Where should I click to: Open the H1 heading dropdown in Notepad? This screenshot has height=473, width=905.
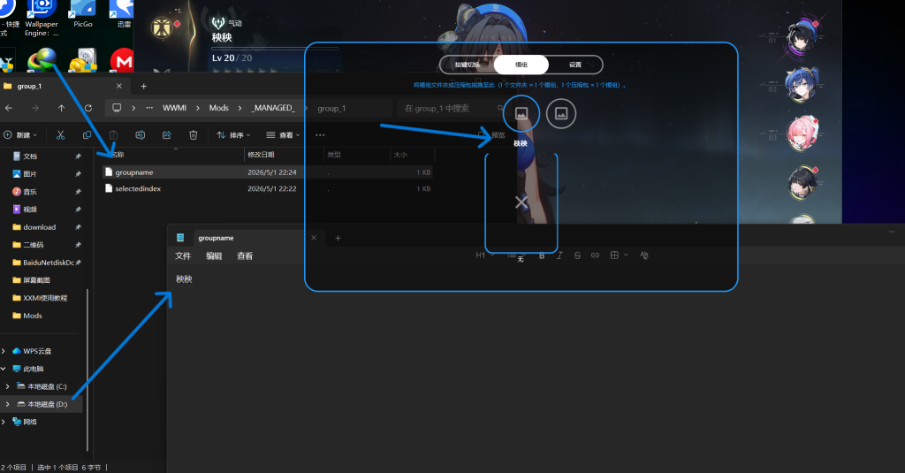[485, 256]
